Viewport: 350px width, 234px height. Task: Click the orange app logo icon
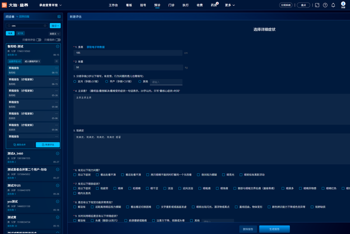4,5
